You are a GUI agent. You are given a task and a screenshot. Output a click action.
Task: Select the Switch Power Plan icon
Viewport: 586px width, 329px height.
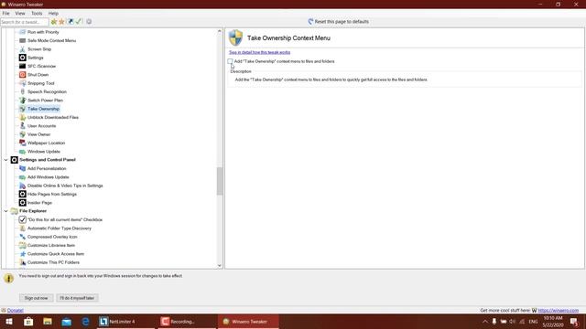click(x=22, y=101)
